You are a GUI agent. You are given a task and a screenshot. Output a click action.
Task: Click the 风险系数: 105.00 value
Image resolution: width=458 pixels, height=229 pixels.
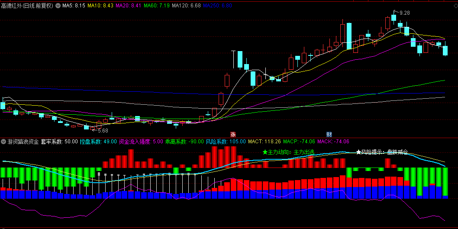226,142
